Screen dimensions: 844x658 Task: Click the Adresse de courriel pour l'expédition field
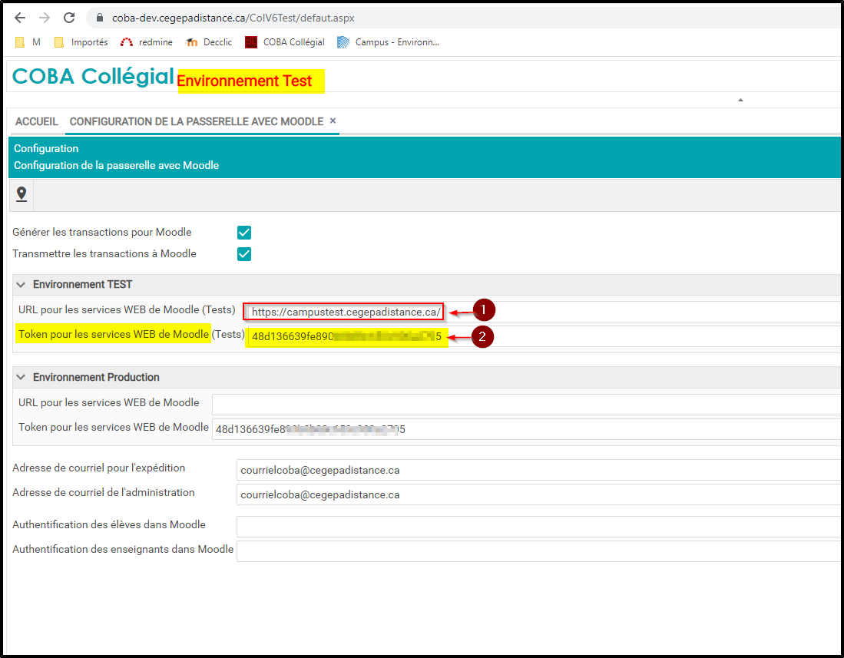pyautogui.click(x=538, y=470)
